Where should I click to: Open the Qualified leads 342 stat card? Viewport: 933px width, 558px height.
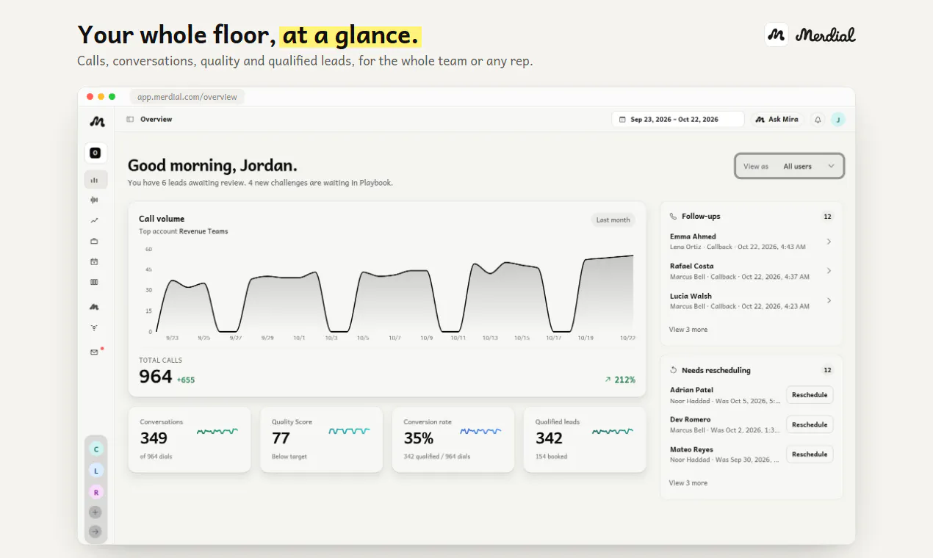pyautogui.click(x=585, y=440)
